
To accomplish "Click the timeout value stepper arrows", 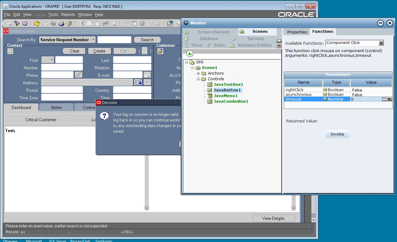I will pyautogui.click(x=384, y=99).
